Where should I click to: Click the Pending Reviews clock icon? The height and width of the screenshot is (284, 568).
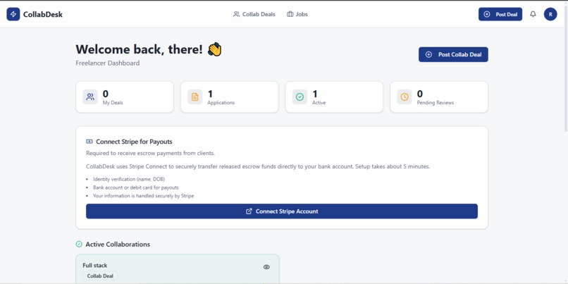[405, 97]
